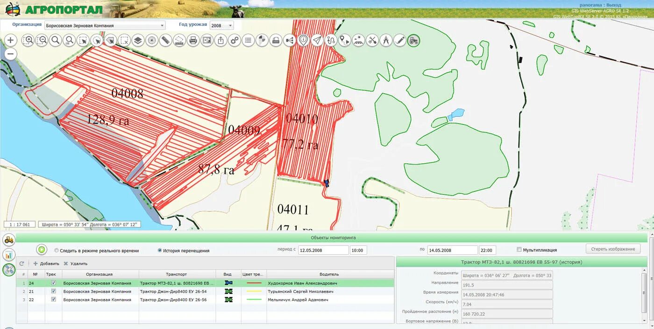Click the Стереть изображение button
Image resolution: width=654 pixels, height=329 pixels.
click(x=613, y=249)
